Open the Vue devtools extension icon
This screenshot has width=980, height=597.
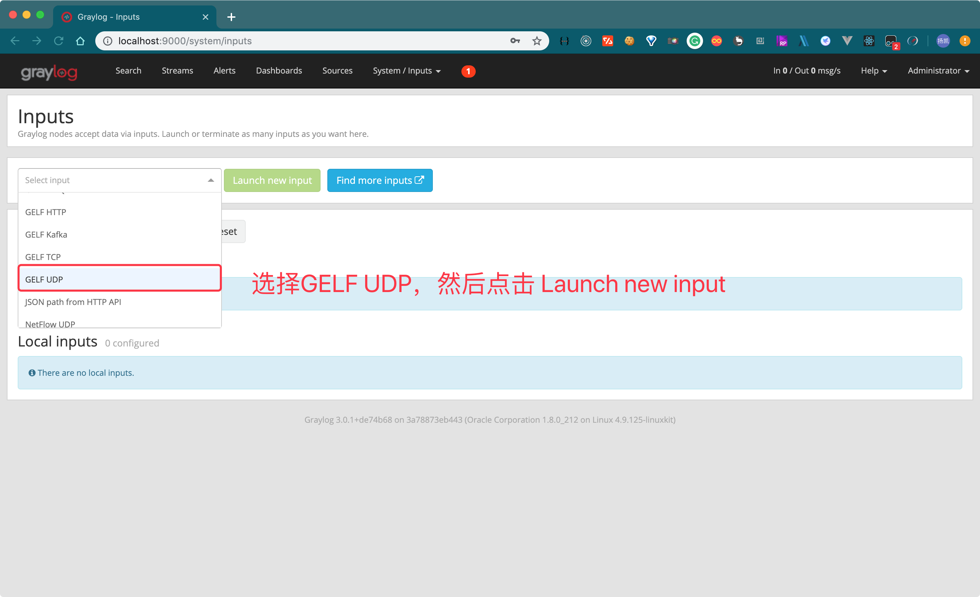pyautogui.click(x=847, y=41)
